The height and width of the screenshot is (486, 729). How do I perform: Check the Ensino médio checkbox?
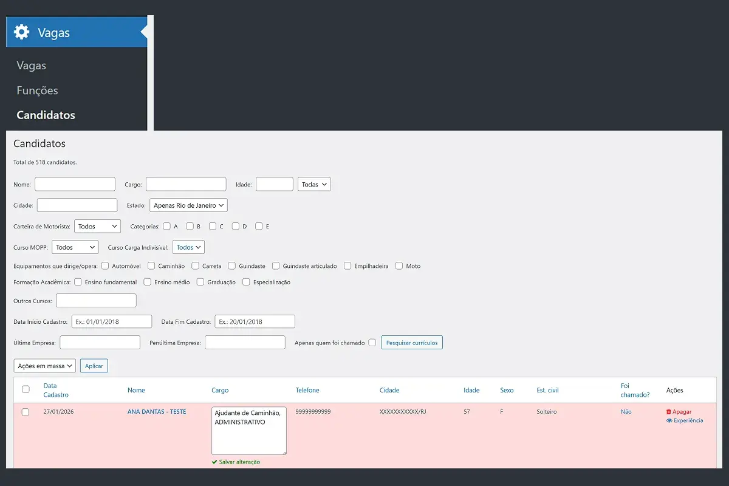pos(148,282)
